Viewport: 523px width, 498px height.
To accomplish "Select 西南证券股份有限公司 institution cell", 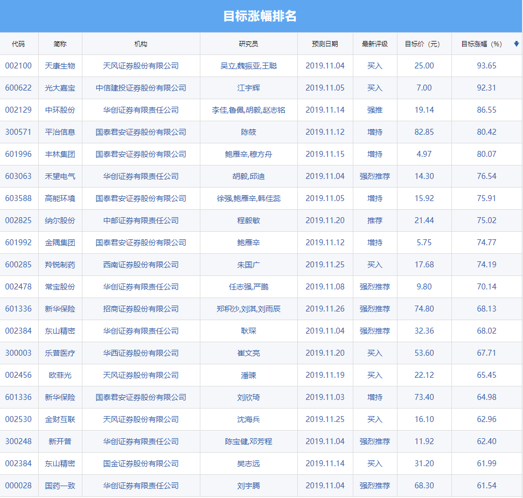I will coord(141,264).
